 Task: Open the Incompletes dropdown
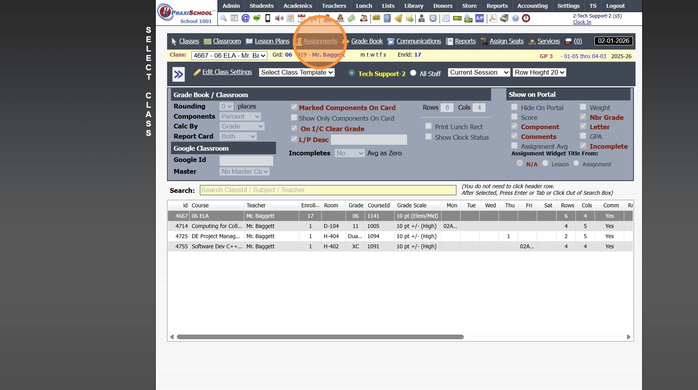350,153
